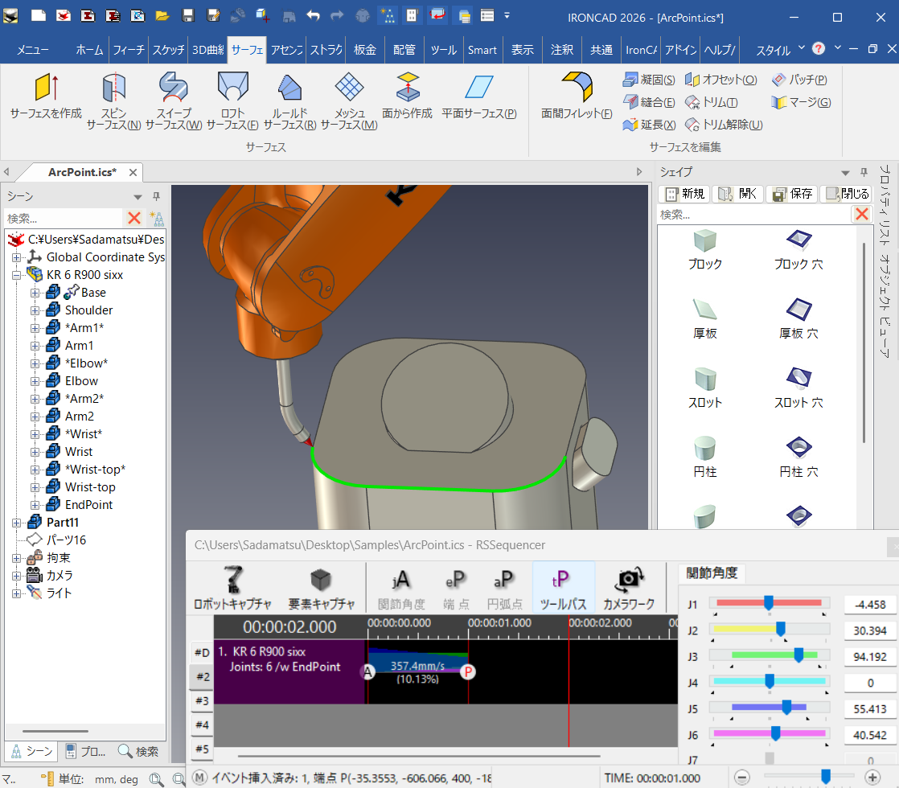Click the カメラワーク camera work icon
Screen dimensions: 899x788
point(628,587)
